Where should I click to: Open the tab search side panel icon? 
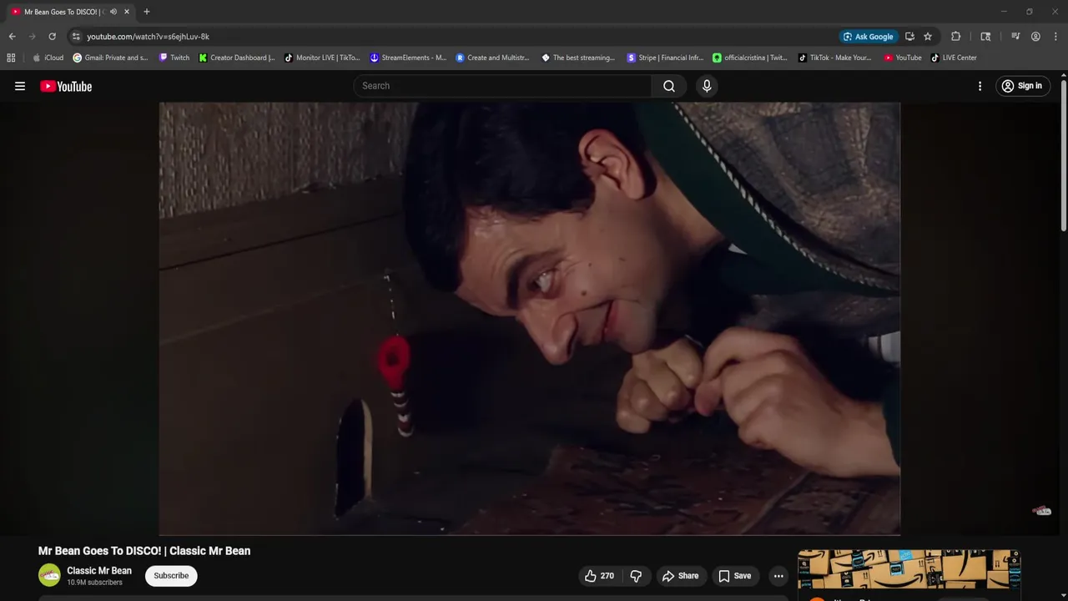(x=985, y=37)
